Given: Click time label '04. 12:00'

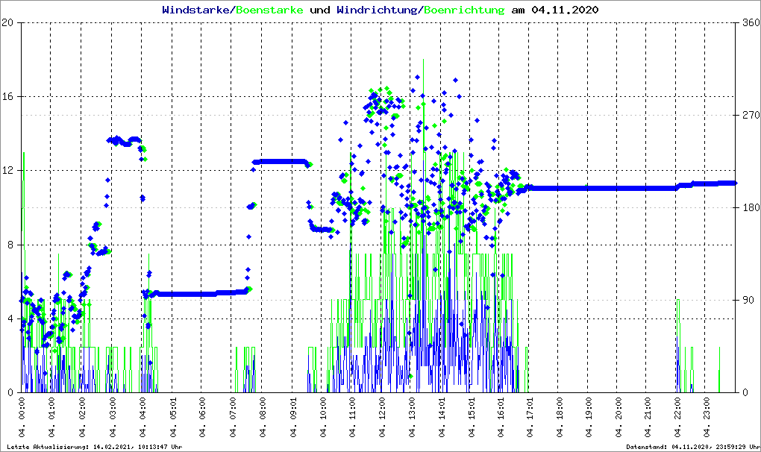Looking at the screenshot, I should pos(382,417).
